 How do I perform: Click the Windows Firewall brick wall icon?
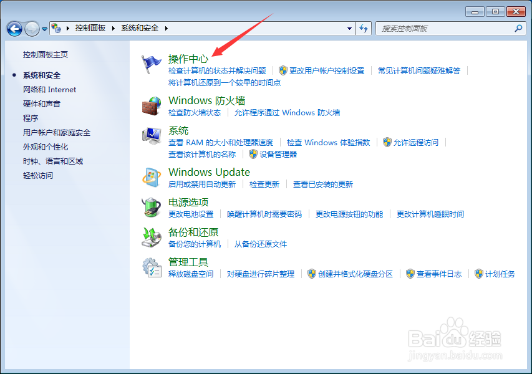point(151,106)
